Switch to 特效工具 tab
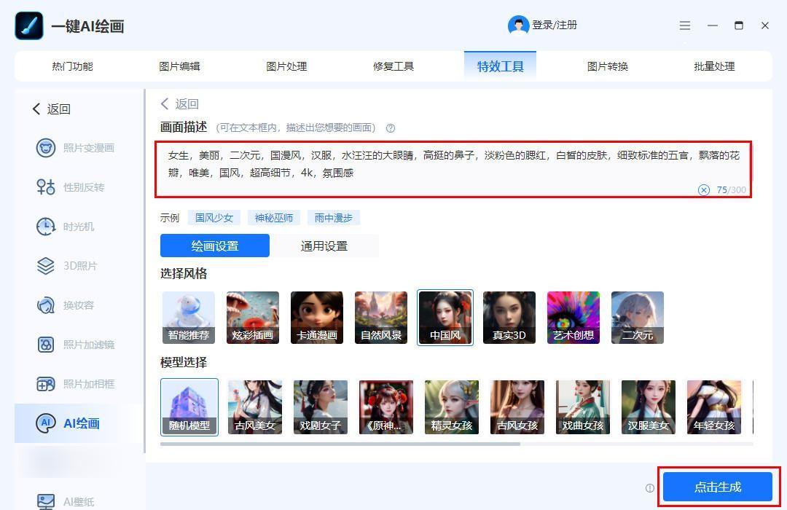 pyautogui.click(x=500, y=66)
